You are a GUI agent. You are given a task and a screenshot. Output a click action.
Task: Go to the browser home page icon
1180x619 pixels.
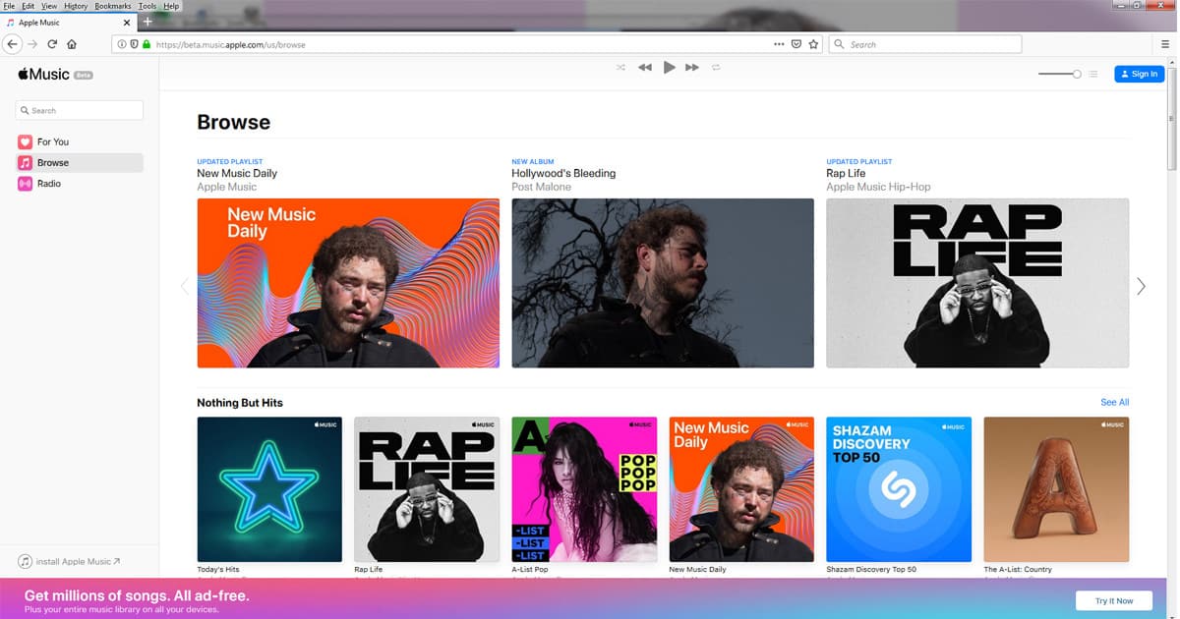tap(72, 44)
